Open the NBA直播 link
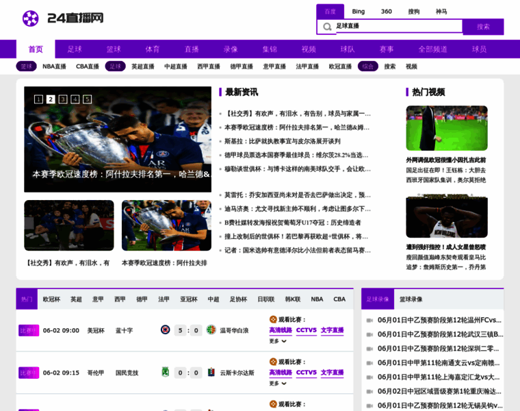 (x=54, y=66)
